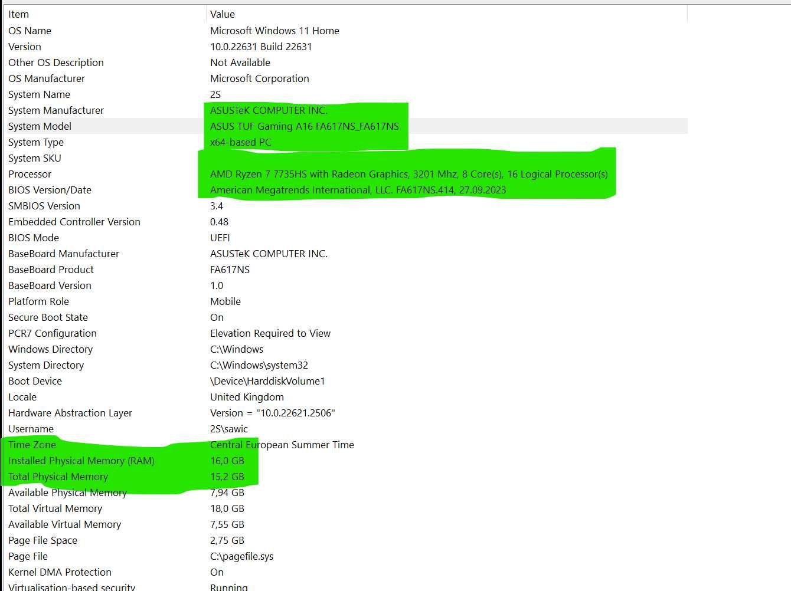Select the Boot Device value \Device\HarddiskVolume1
The image size is (791, 591).
[x=267, y=381]
